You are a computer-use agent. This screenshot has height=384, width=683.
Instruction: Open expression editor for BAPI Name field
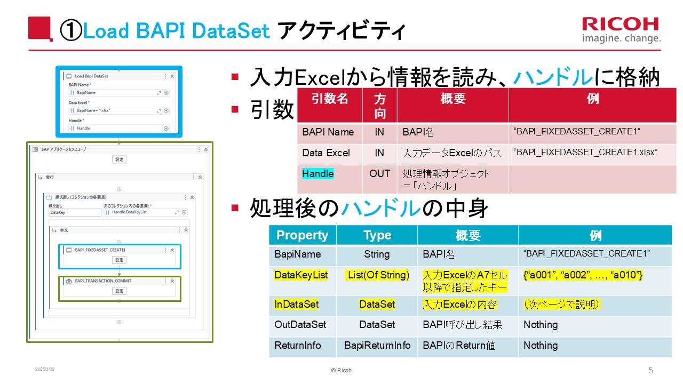pos(158,93)
